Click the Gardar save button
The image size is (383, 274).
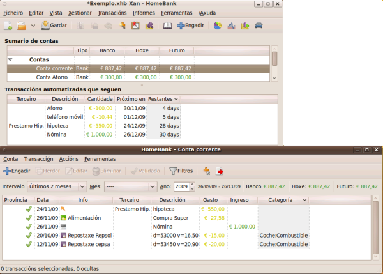coord(54,26)
